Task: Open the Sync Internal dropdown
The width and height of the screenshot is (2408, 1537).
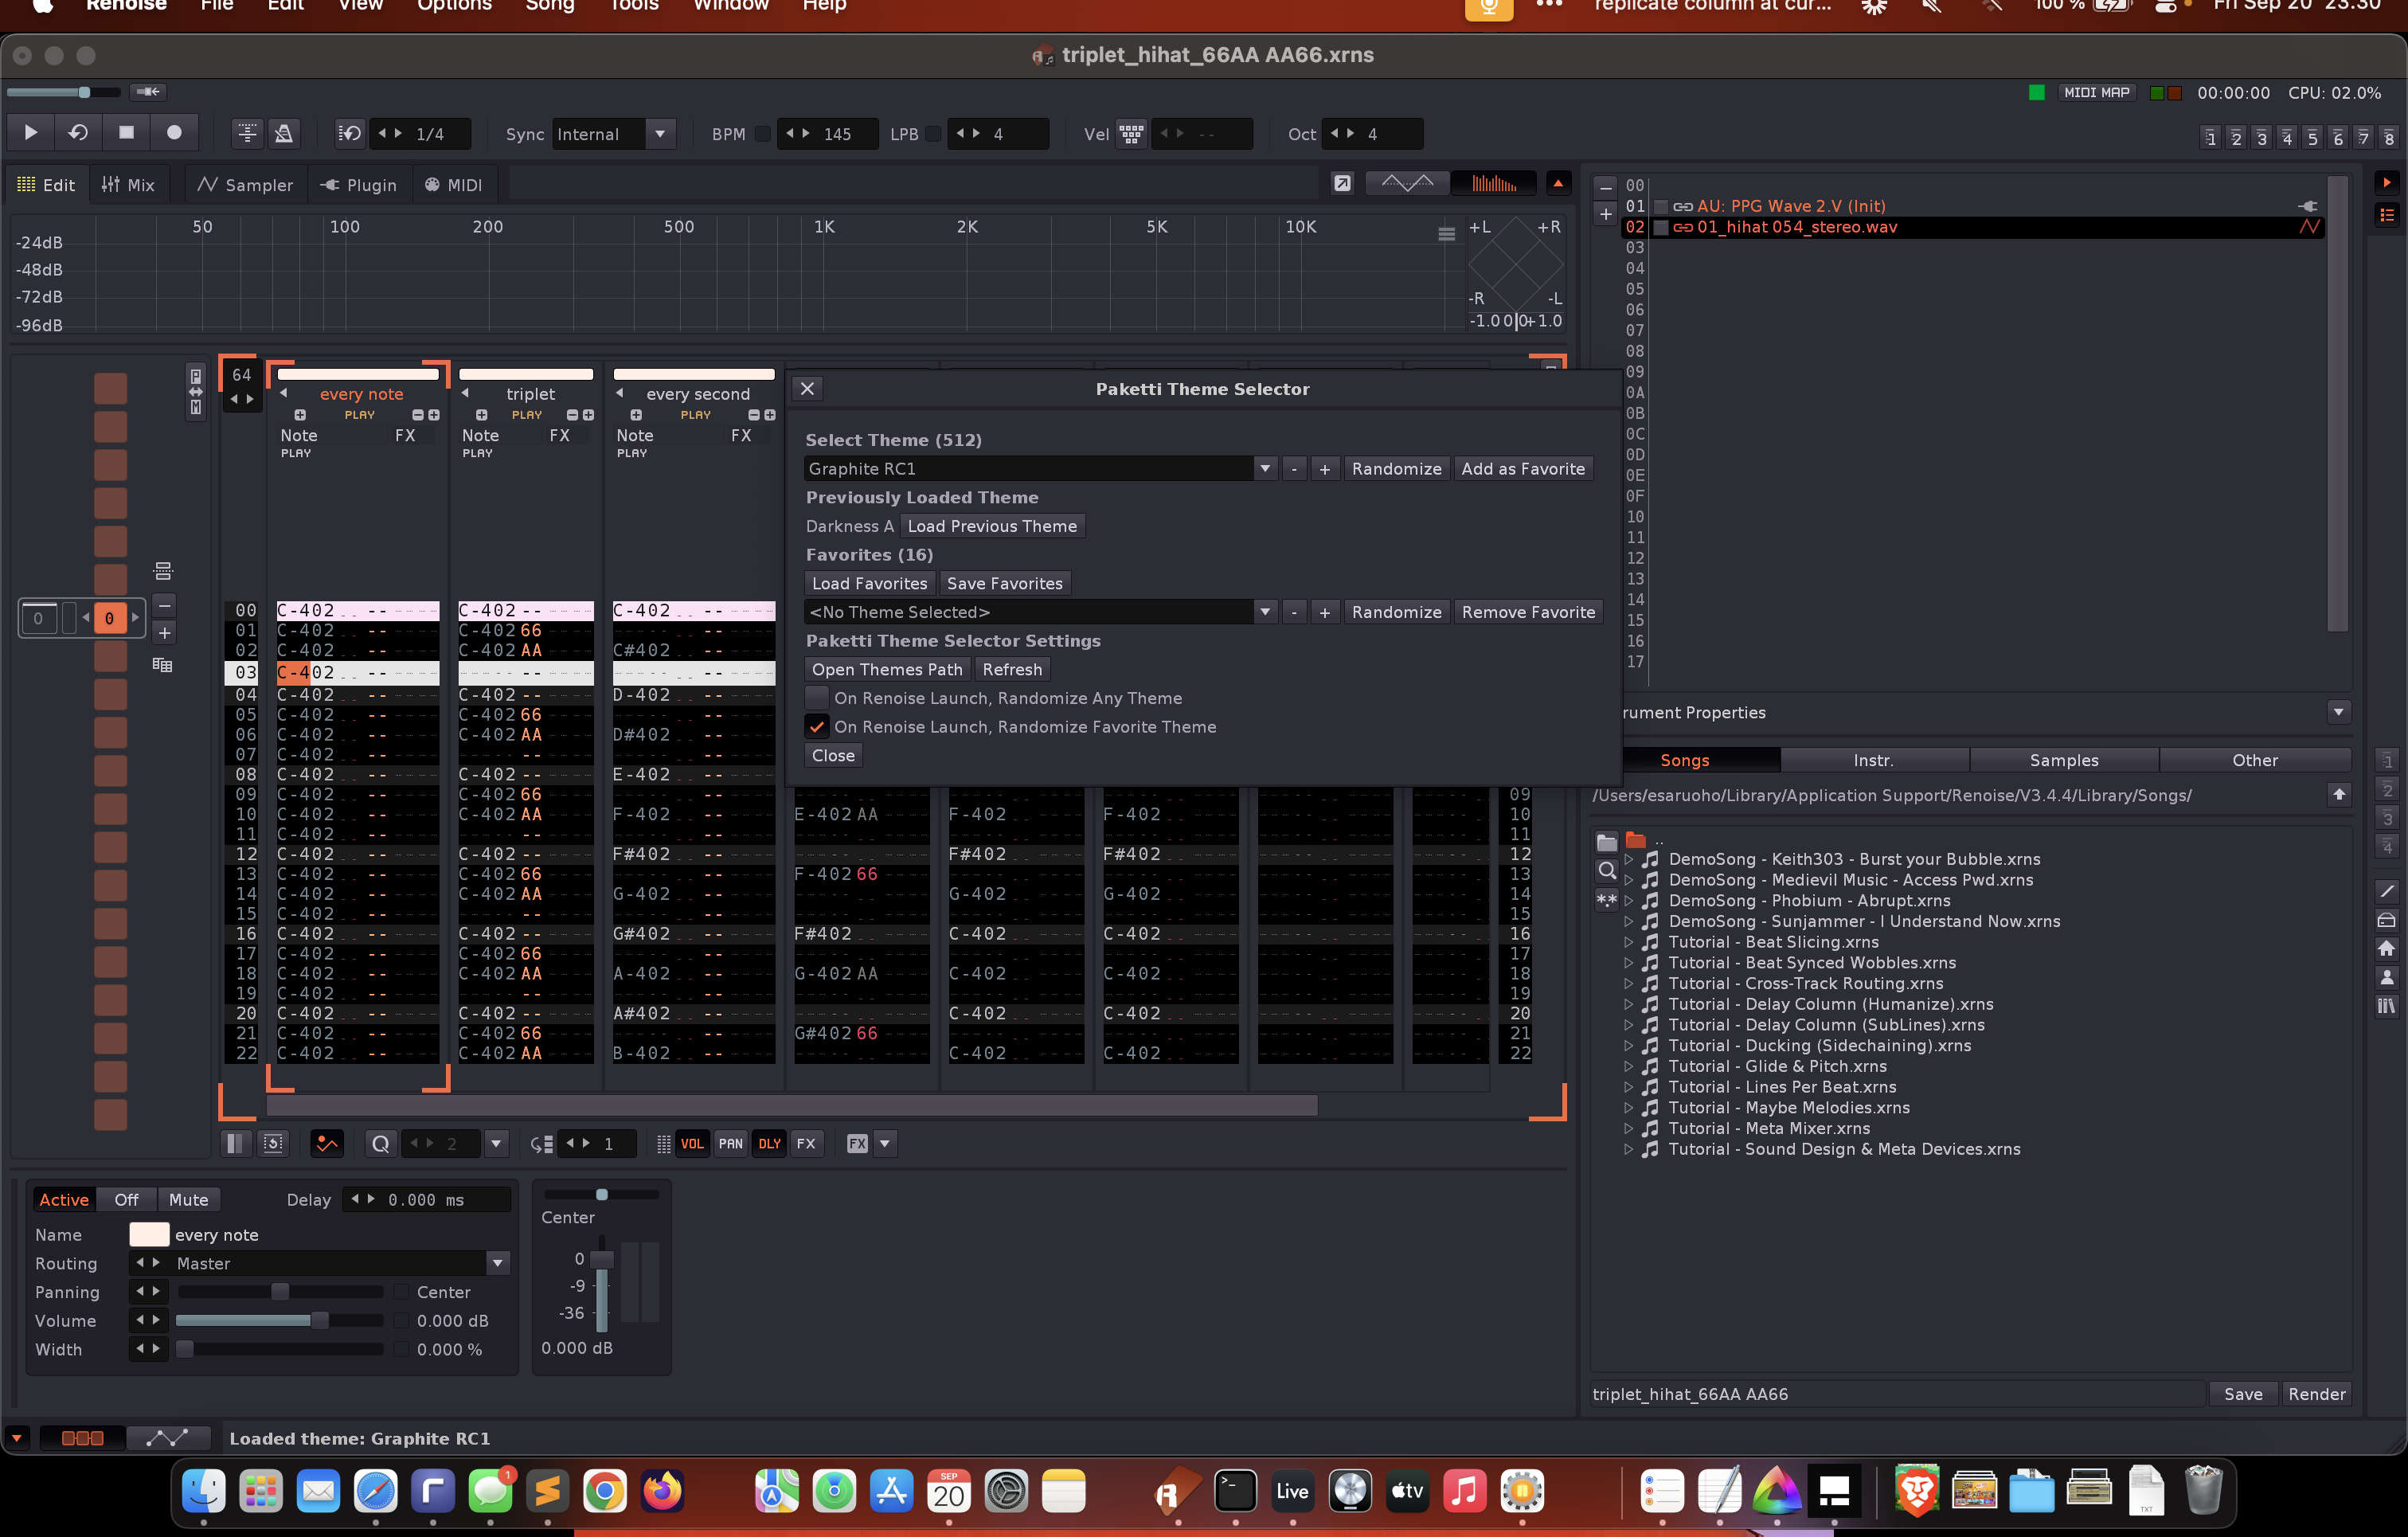Action: (x=660, y=134)
